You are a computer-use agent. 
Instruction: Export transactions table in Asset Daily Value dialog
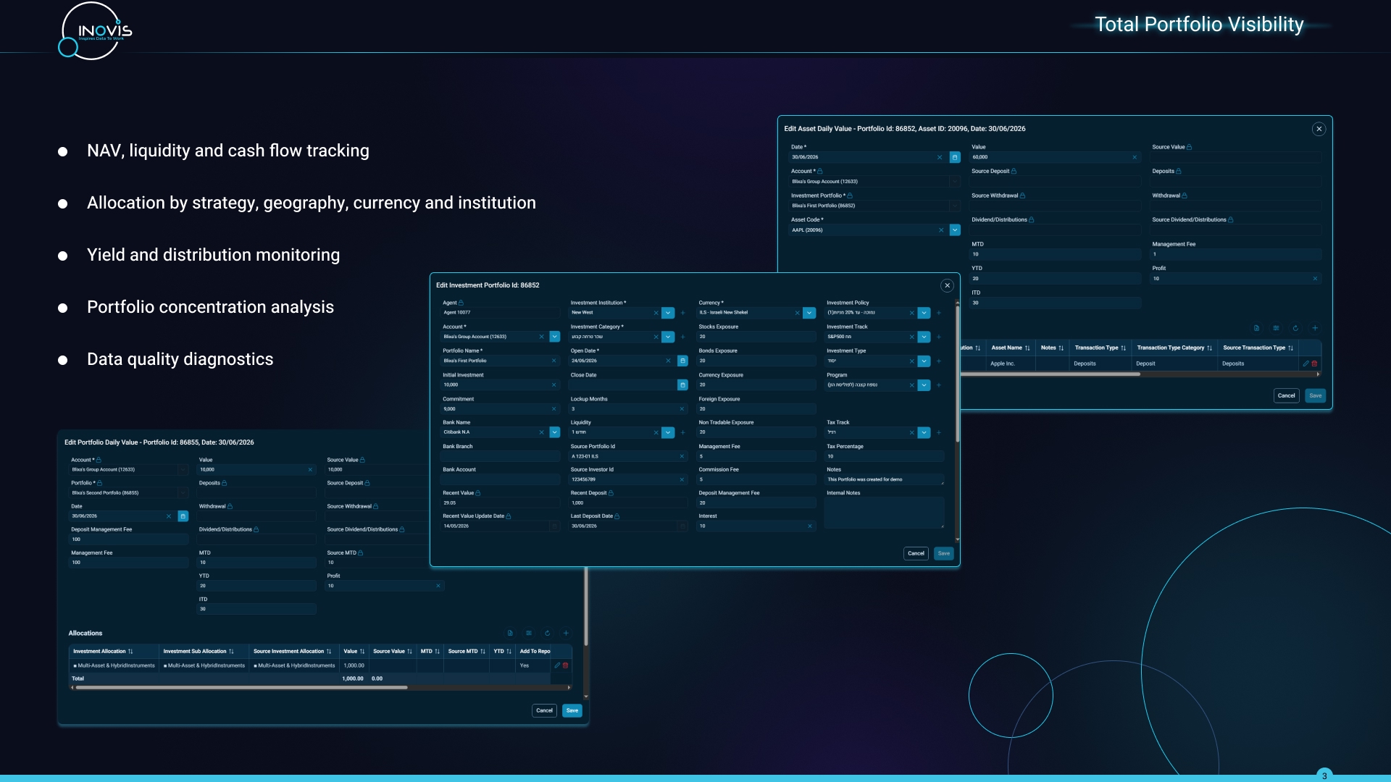pyautogui.click(x=1256, y=328)
